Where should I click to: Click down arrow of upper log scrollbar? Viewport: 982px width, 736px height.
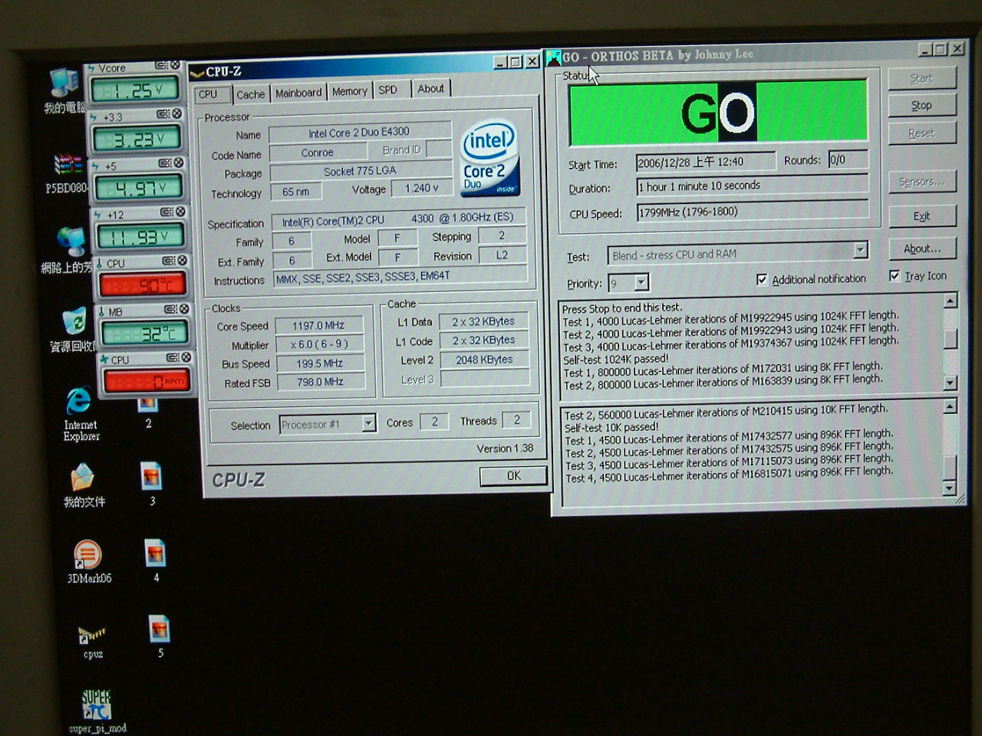[951, 382]
